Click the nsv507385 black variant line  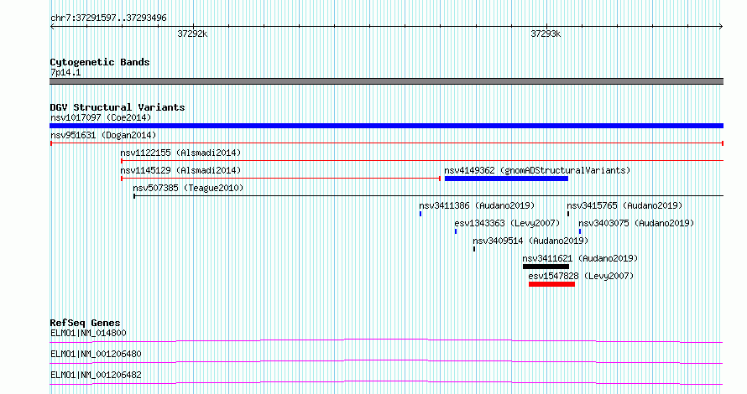(428, 195)
